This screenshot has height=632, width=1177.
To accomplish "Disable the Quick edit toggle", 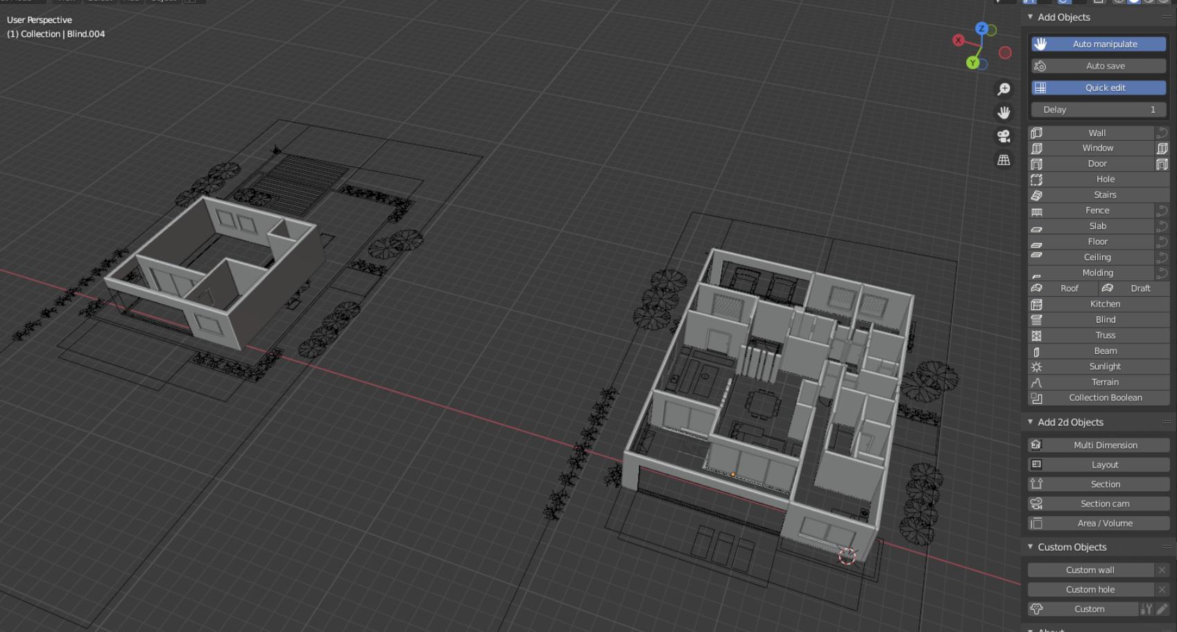I will pos(1098,88).
